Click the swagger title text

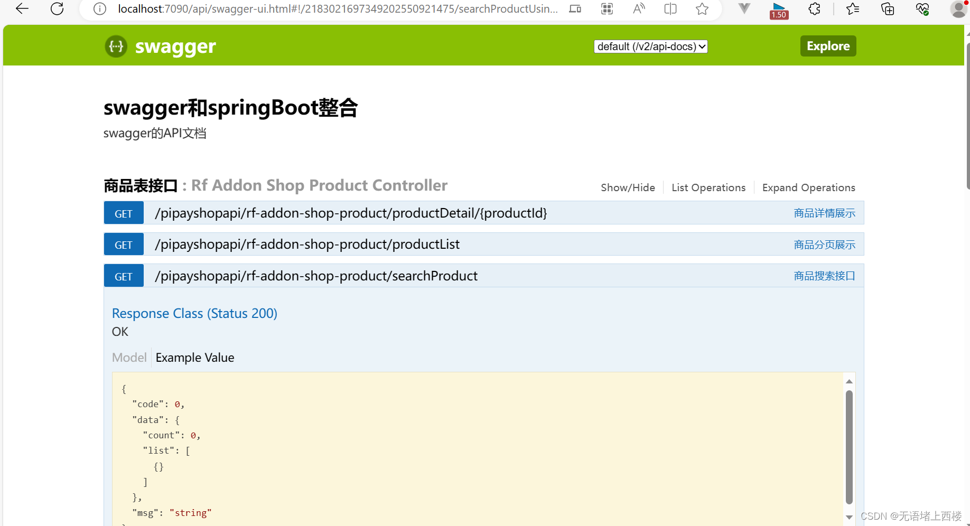[x=175, y=46]
